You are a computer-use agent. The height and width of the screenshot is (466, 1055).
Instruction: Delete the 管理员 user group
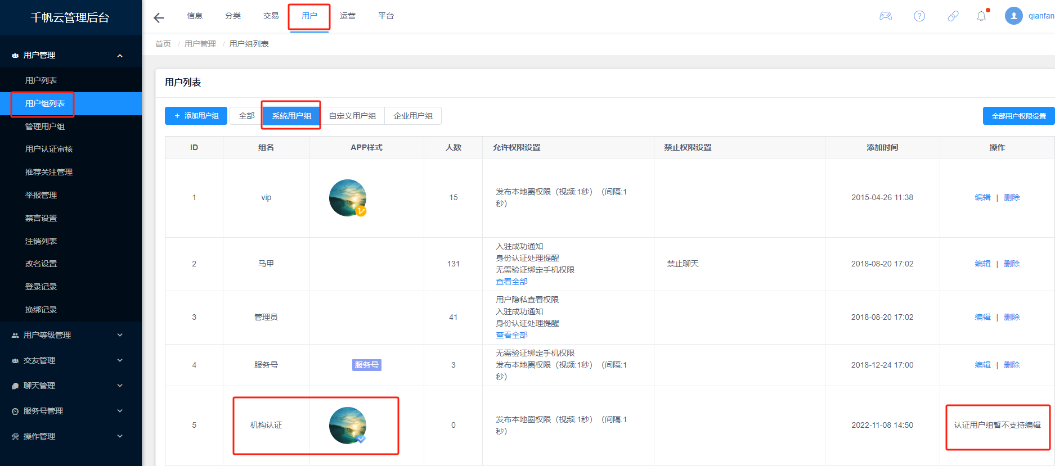coord(1012,317)
